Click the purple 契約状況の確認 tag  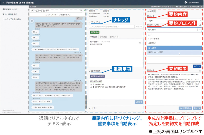tap(97, 76)
